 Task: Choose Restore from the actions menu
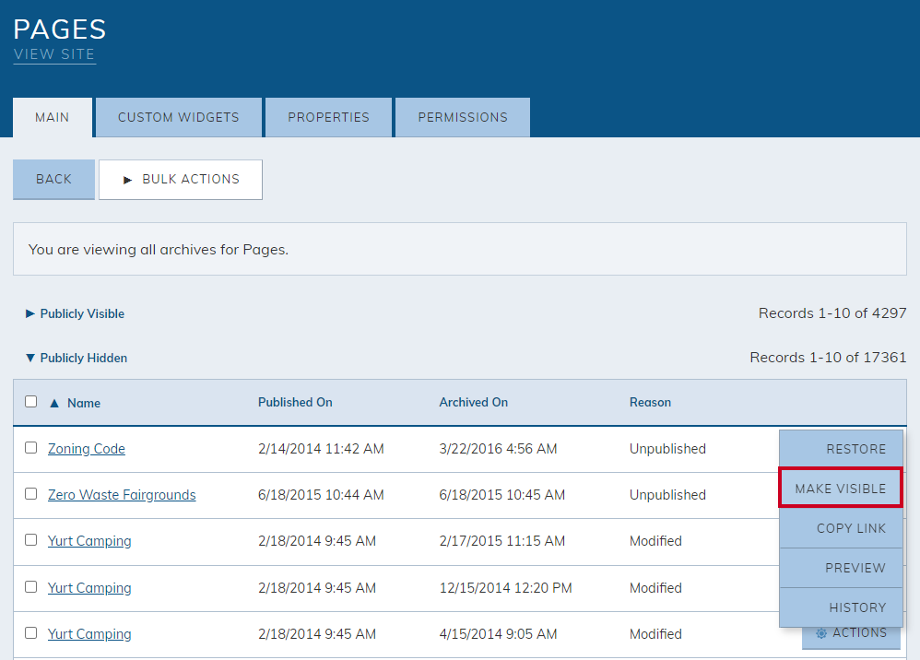[841, 450]
